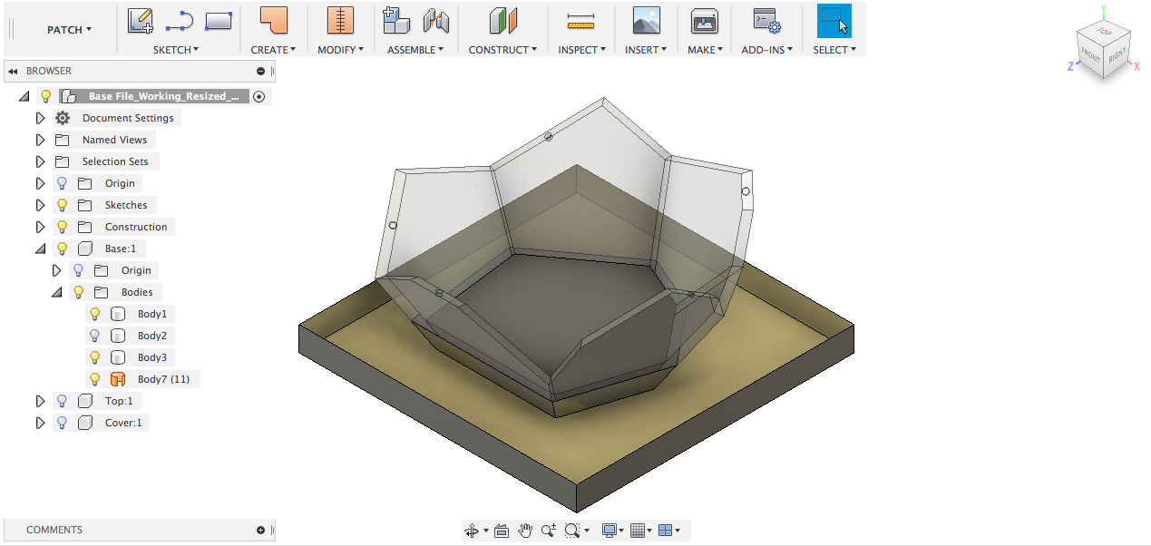Toggle visibility bulb for Body2

tap(94, 336)
